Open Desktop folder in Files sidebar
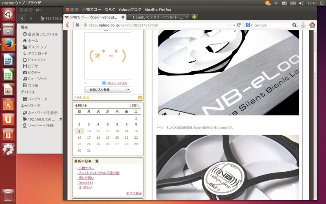 pyautogui.click(x=35, y=47)
